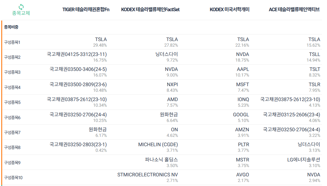Click 국고채권03250-2706(24-4) with 10.25%
This screenshot has height=186, width=327.
click(78, 117)
